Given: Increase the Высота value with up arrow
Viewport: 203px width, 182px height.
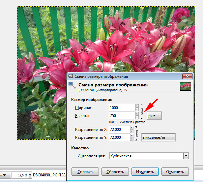Looking at the screenshot, I should pyautogui.click(x=137, y=114).
